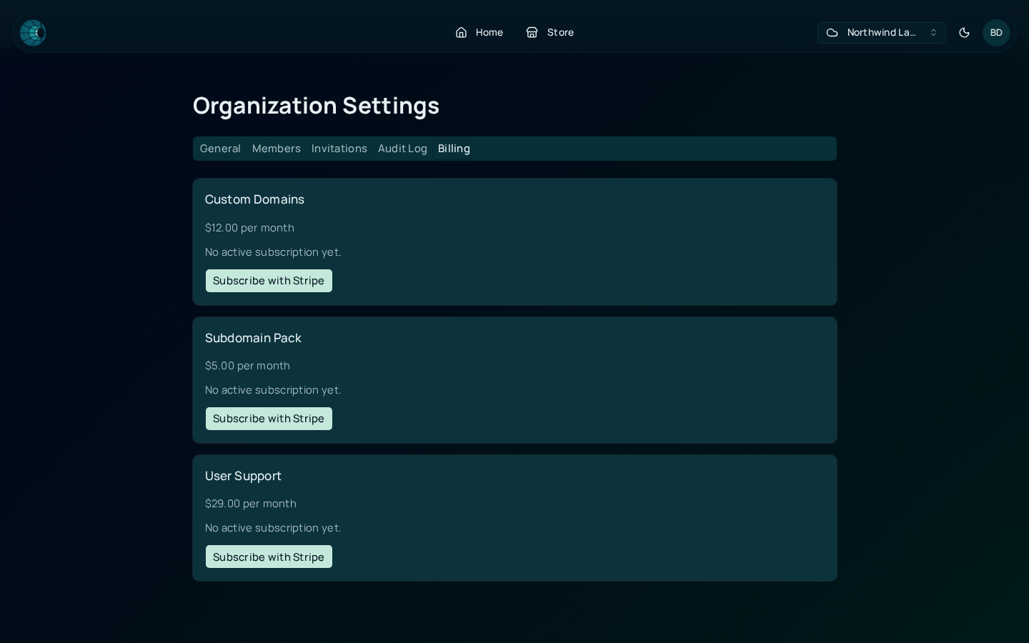Screen dimensions: 1029x643
Task: Click the Organization Settings heading
Action: (316, 106)
